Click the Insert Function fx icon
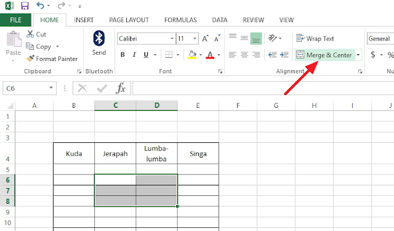Viewport: 394px width, 231px height. pos(121,88)
